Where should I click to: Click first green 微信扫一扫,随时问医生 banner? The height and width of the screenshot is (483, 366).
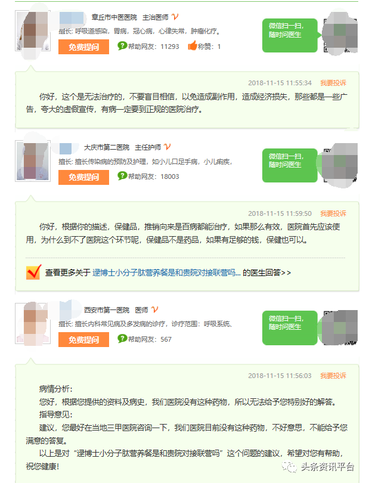(x=290, y=35)
